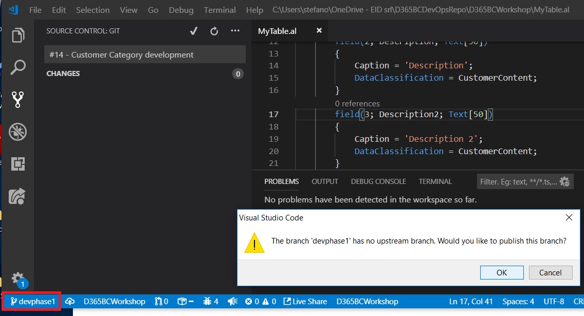Switch to the Source Control view

[19, 99]
